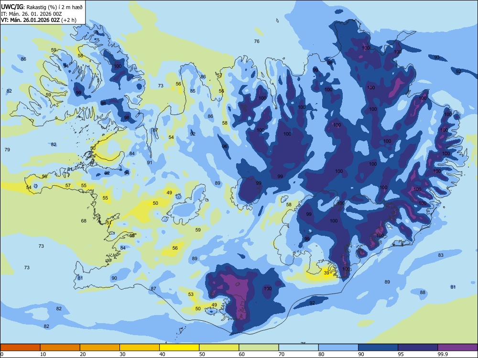Select the orange 10–20 legend swatch
Viewport: 478px width, 358px height.
tap(60, 347)
